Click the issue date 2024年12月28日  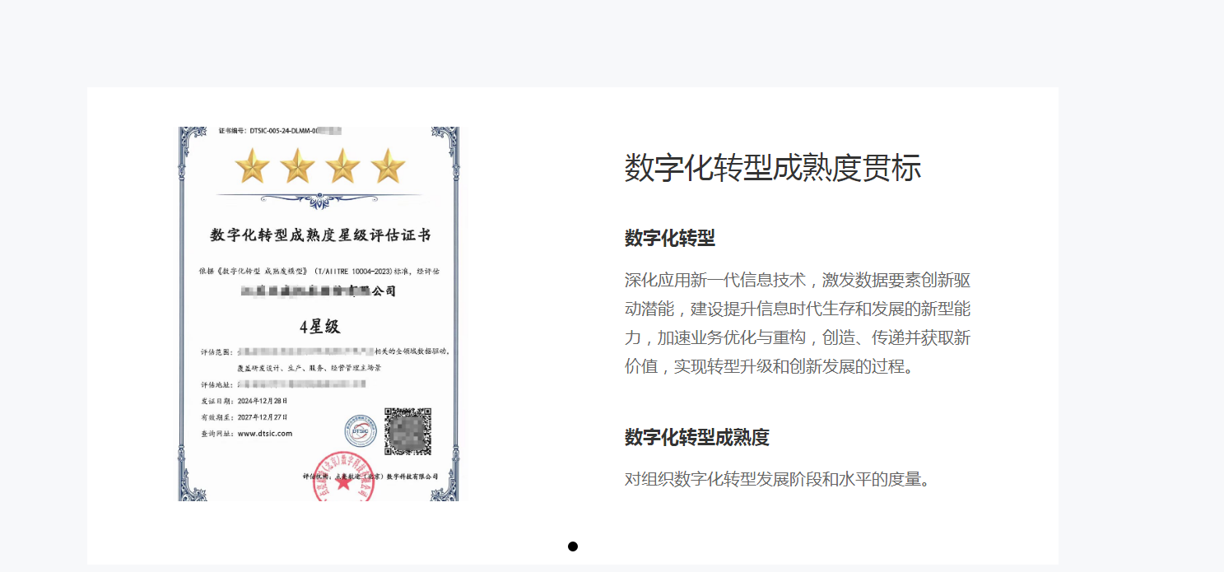[262, 401]
